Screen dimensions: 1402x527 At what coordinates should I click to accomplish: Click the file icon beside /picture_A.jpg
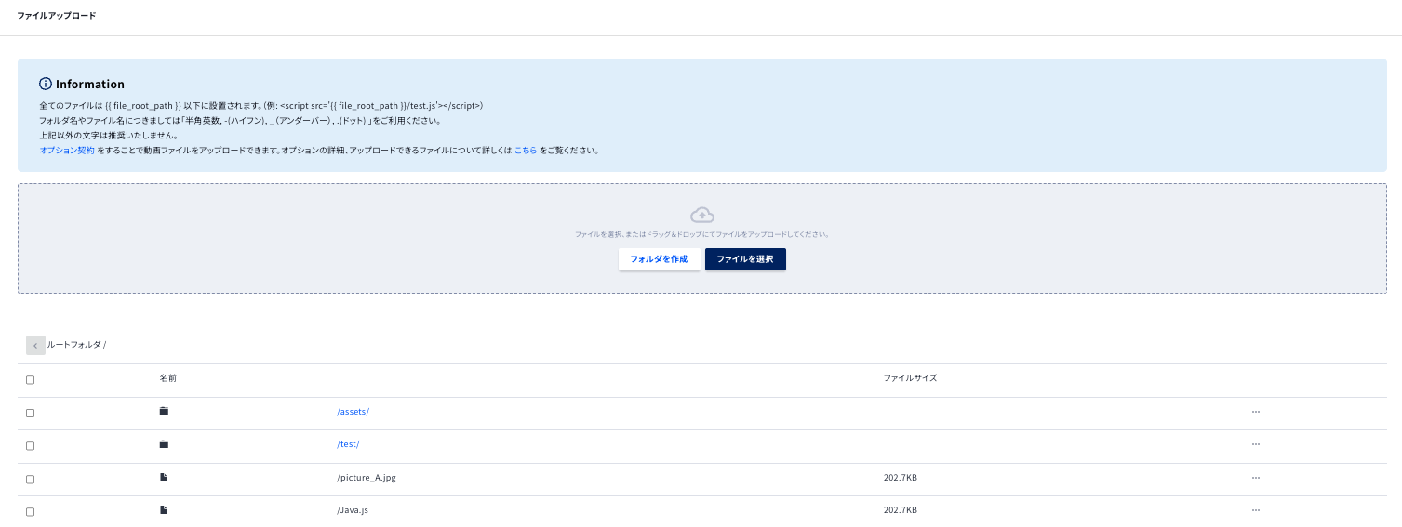[x=164, y=477]
